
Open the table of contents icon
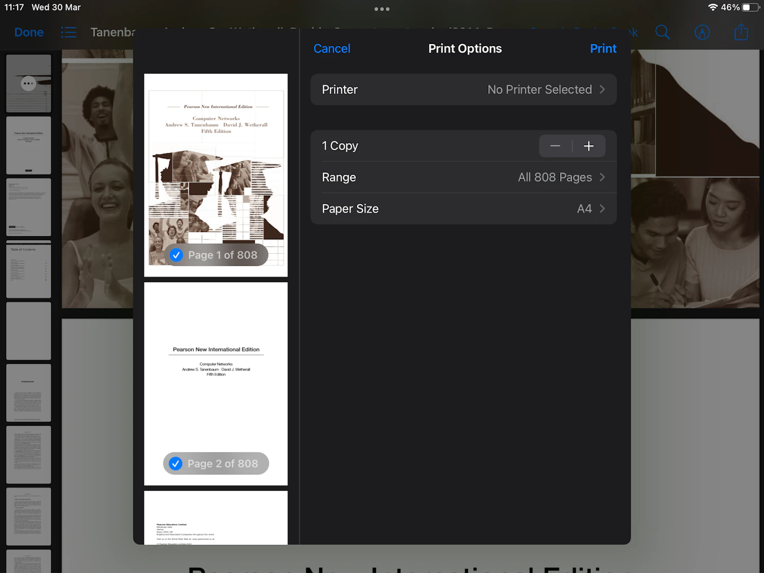click(69, 32)
